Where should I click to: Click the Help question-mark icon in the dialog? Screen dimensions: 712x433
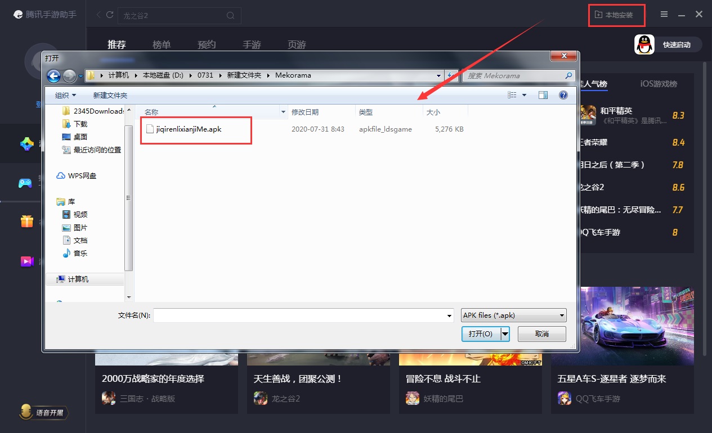coord(563,94)
